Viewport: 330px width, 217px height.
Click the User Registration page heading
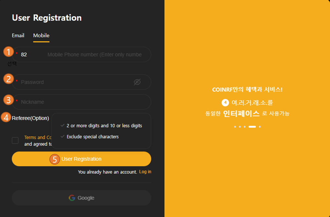47,18
